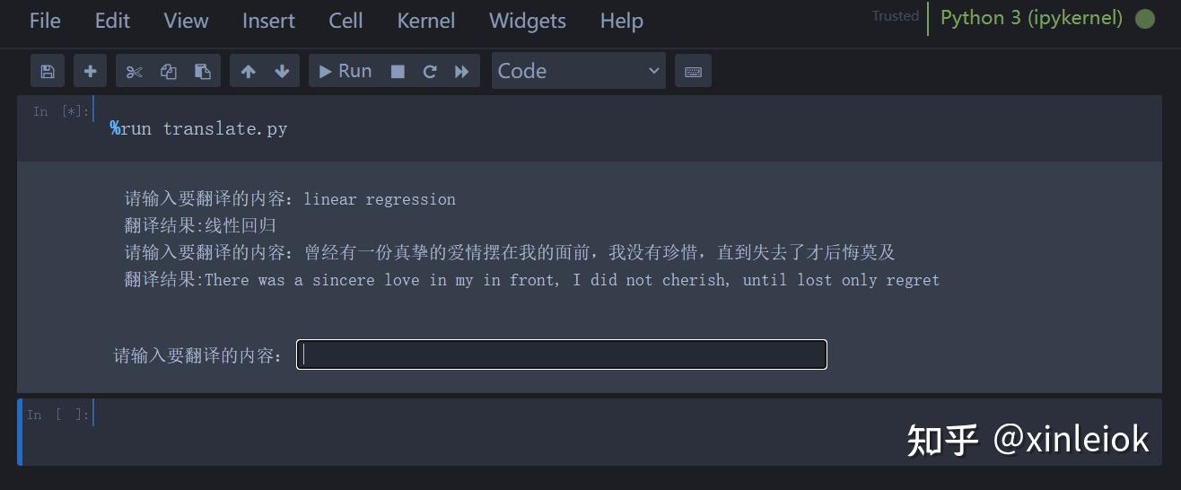The width and height of the screenshot is (1181, 490).
Task: Cut selected cells with scissors icon
Action: pos(135,71)
